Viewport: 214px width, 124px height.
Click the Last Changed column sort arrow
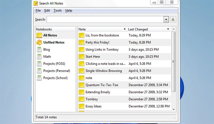pyautogui.click(x=168, y=29)
